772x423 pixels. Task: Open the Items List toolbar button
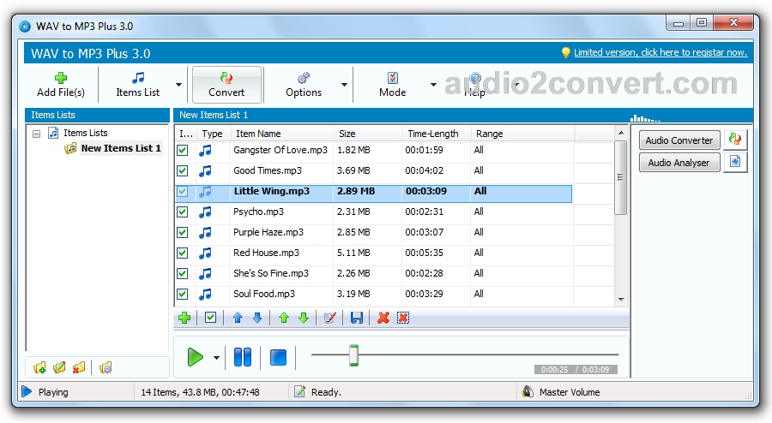[x=137, y=85]
